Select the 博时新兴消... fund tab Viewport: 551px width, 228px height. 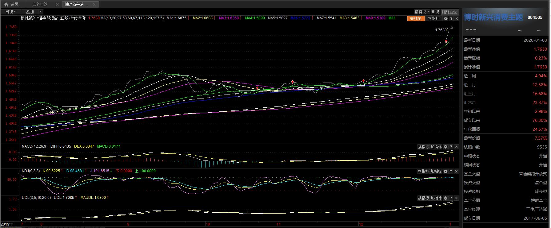tap(77, 4)
